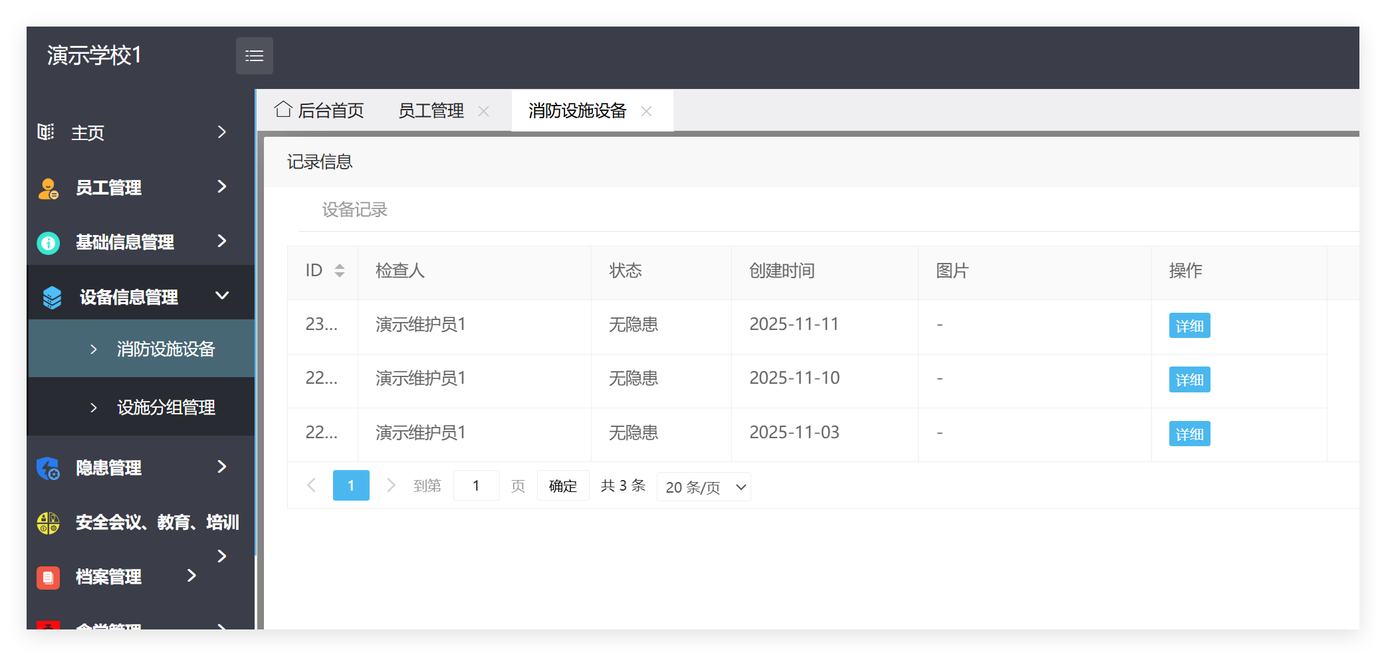Go to next page arrow in pagination

click(391, 485)
